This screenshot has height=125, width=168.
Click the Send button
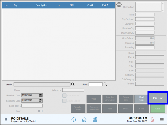[x=142, y=109]
